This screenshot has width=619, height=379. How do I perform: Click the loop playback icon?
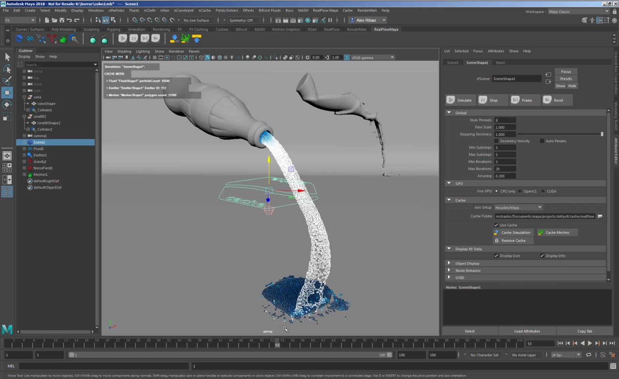pyautogui.click(x=589, y=355)
